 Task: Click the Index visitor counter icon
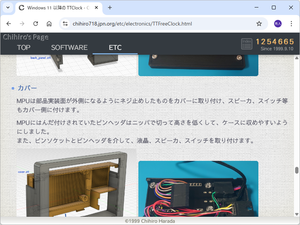[x=247, y=43]
